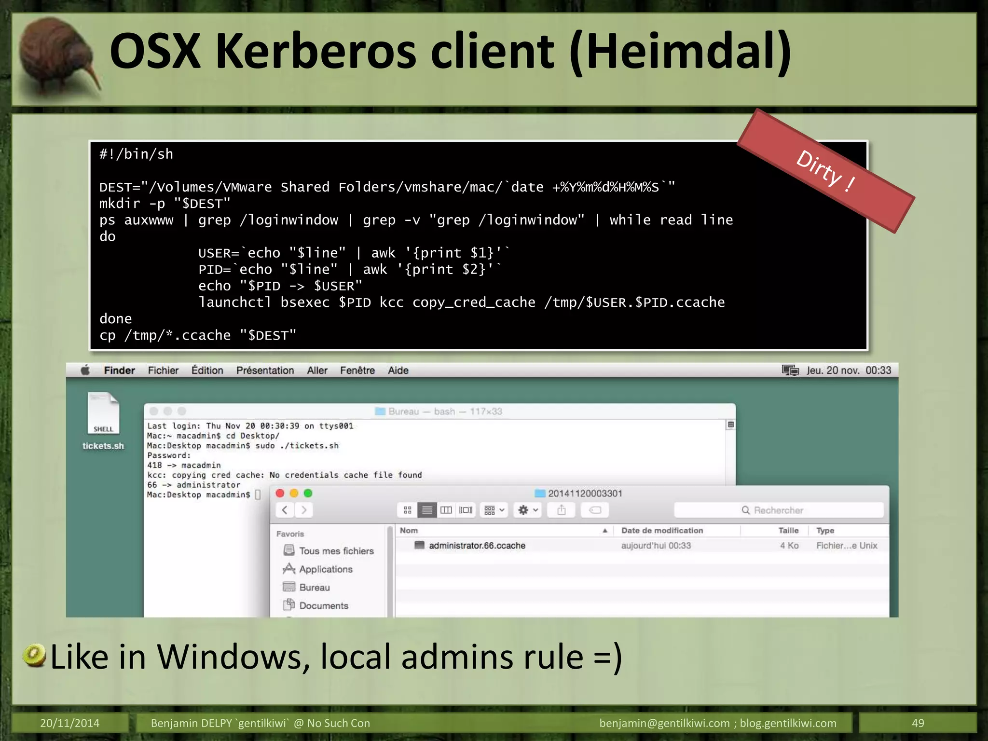988x741 pixels.
Task: Click the 20141120003301 Finder window title
Action: tap(579, 493)
